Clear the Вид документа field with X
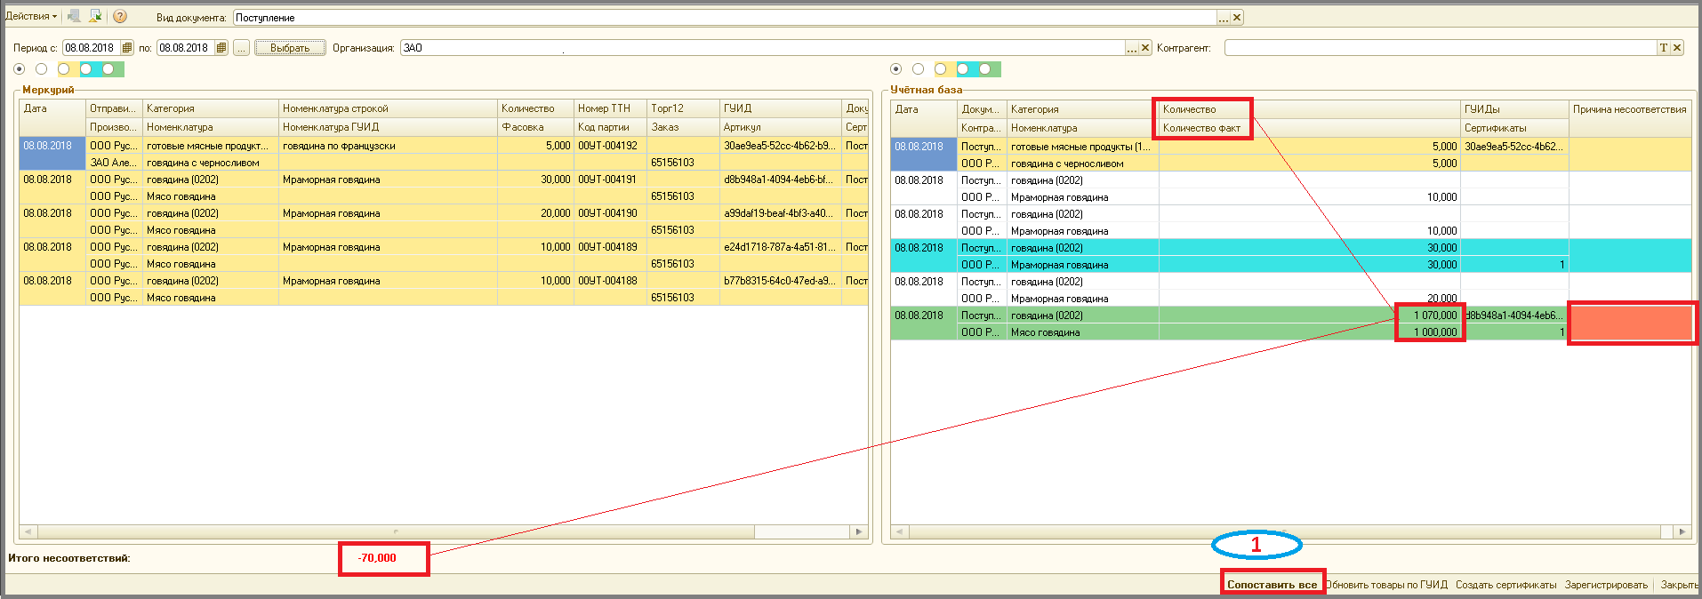The width and height of the screenshot is (1702, 599). [x=1237, y=18]
